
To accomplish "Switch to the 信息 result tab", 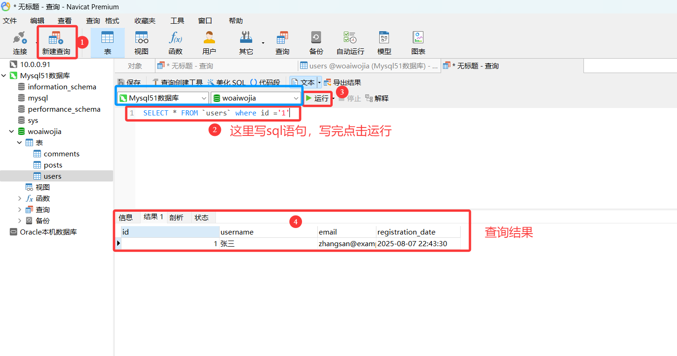I will [x=126, y=217].
